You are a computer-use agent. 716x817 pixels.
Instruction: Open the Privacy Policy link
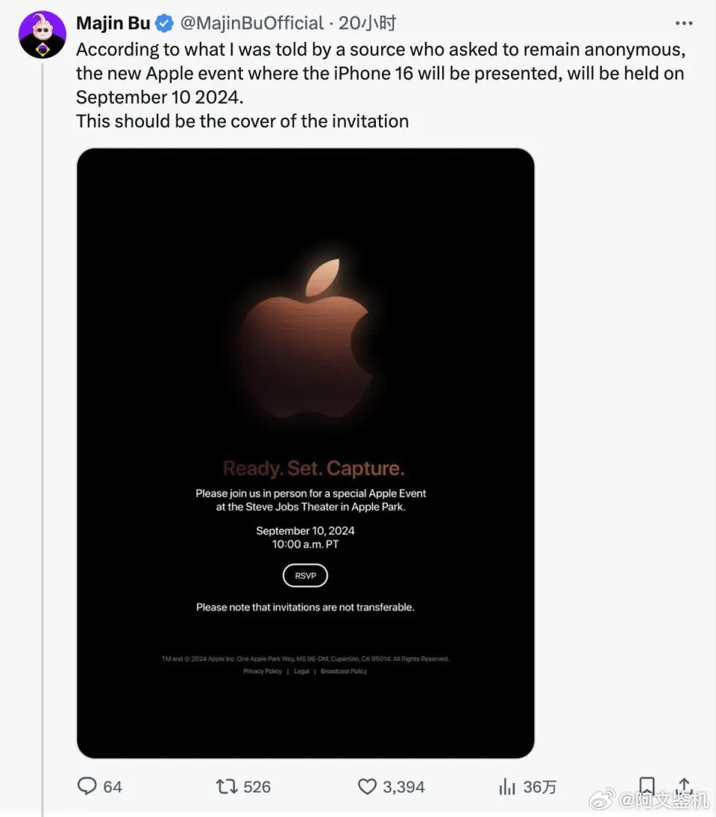(263, 671)
